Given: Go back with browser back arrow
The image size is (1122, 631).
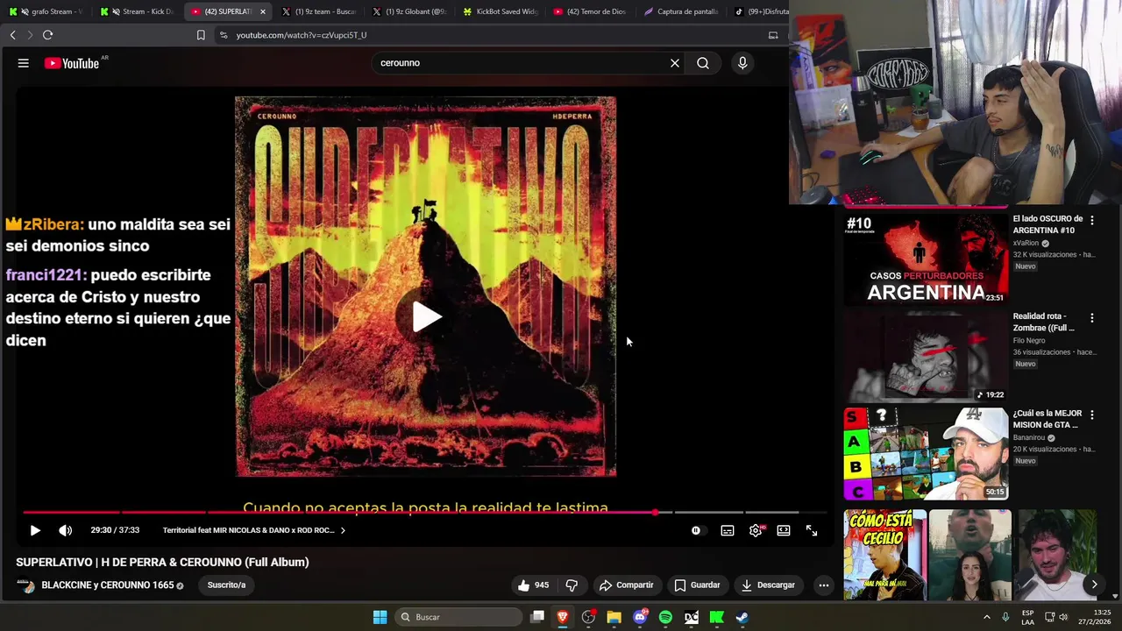Looking at the screenshot, I should pyautogui.click(x=12, y=35).
